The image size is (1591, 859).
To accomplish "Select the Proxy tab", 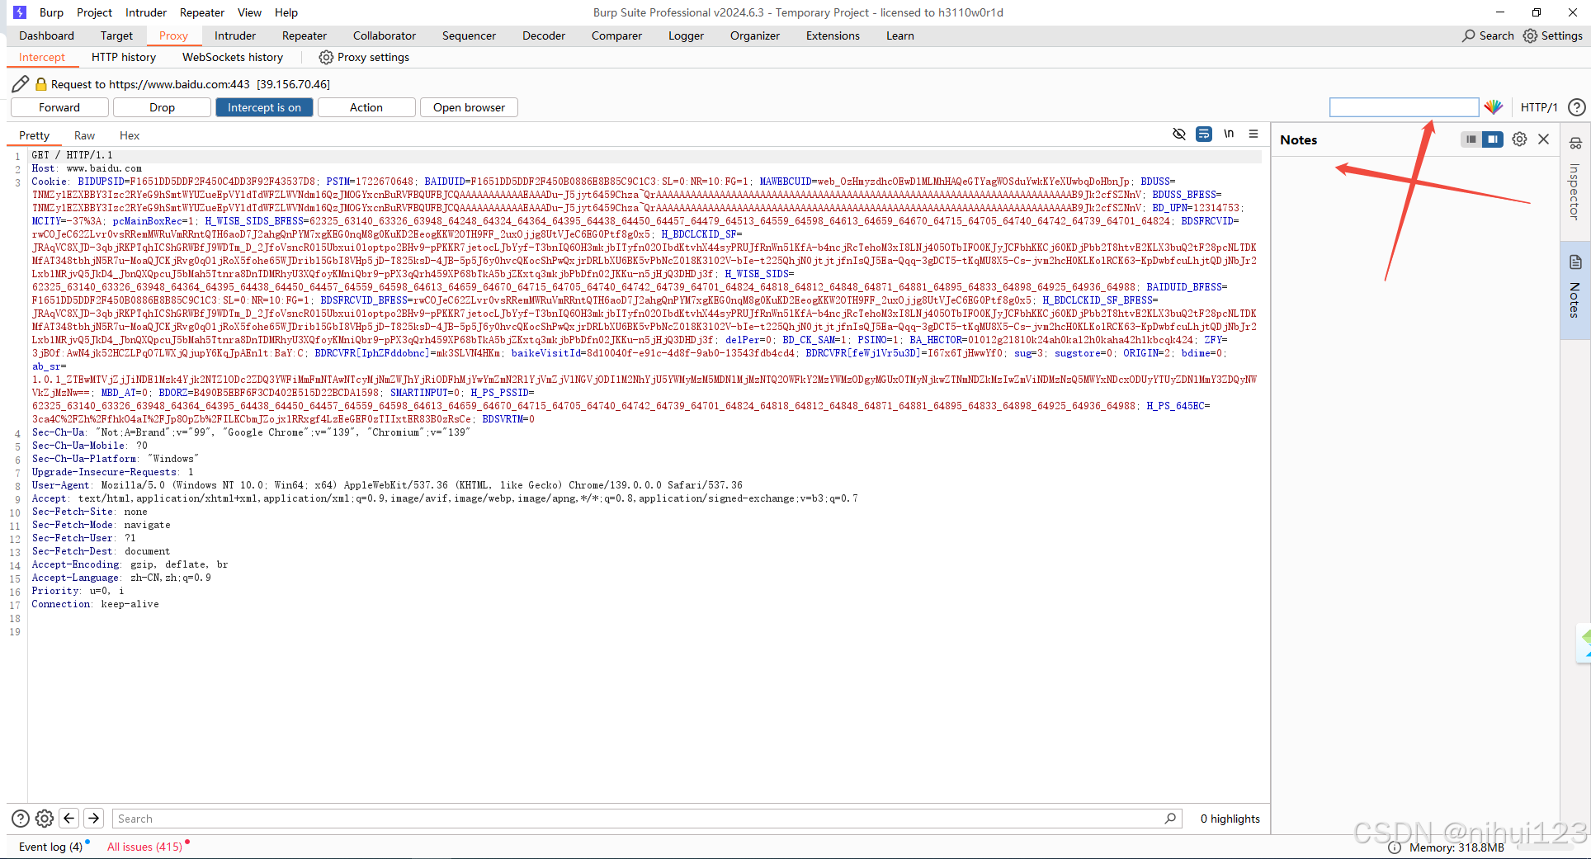I will click(173, 35).
